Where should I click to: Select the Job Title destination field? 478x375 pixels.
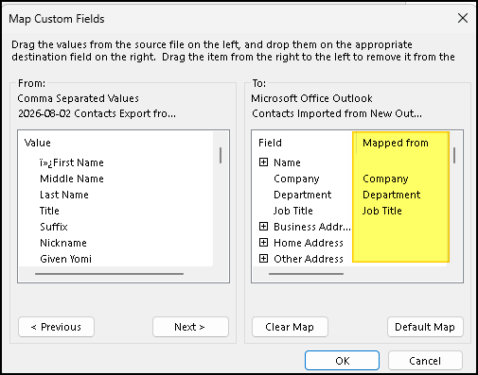pos(293,211)
